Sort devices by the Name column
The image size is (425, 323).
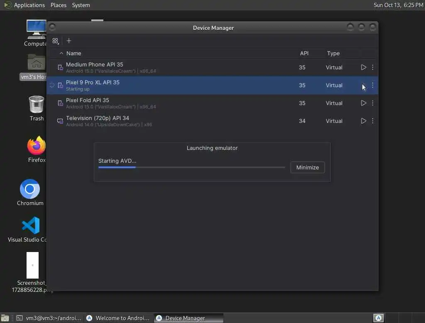(74, 54)
